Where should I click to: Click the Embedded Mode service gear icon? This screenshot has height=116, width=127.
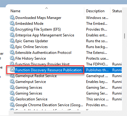[x=12, y=23]
